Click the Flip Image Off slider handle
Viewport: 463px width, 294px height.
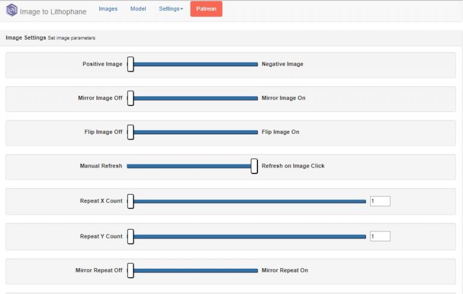click(x=130, y=133)
